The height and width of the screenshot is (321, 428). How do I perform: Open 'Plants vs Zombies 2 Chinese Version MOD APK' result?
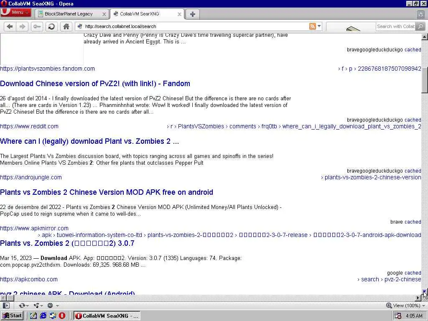tap(107, 192)
